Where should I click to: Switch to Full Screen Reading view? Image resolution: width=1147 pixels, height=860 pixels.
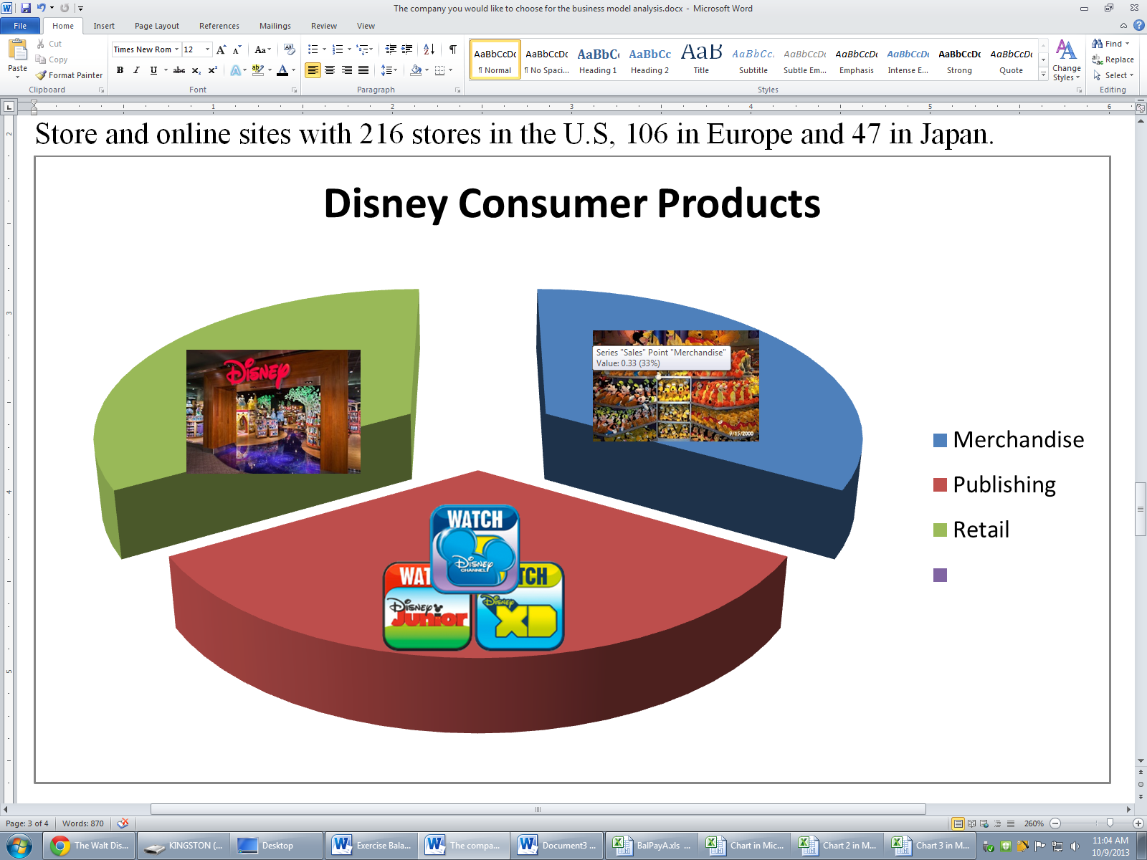971,823
